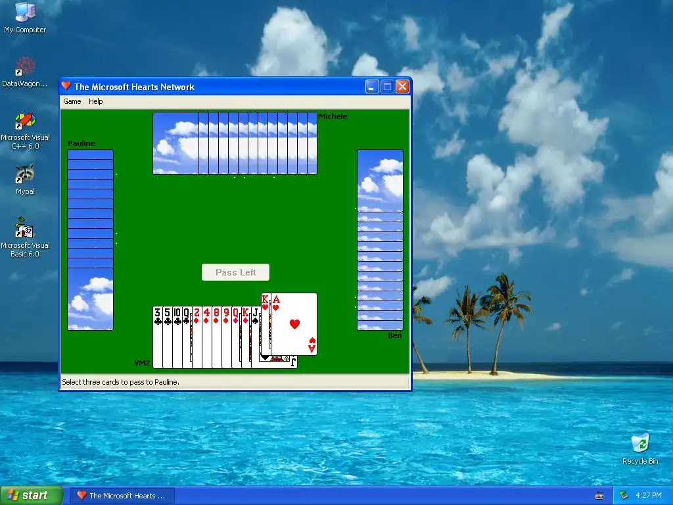This screenshot has height=505, width=673.
Task: Select the 5 of clubs card
Action: point(168,337)
